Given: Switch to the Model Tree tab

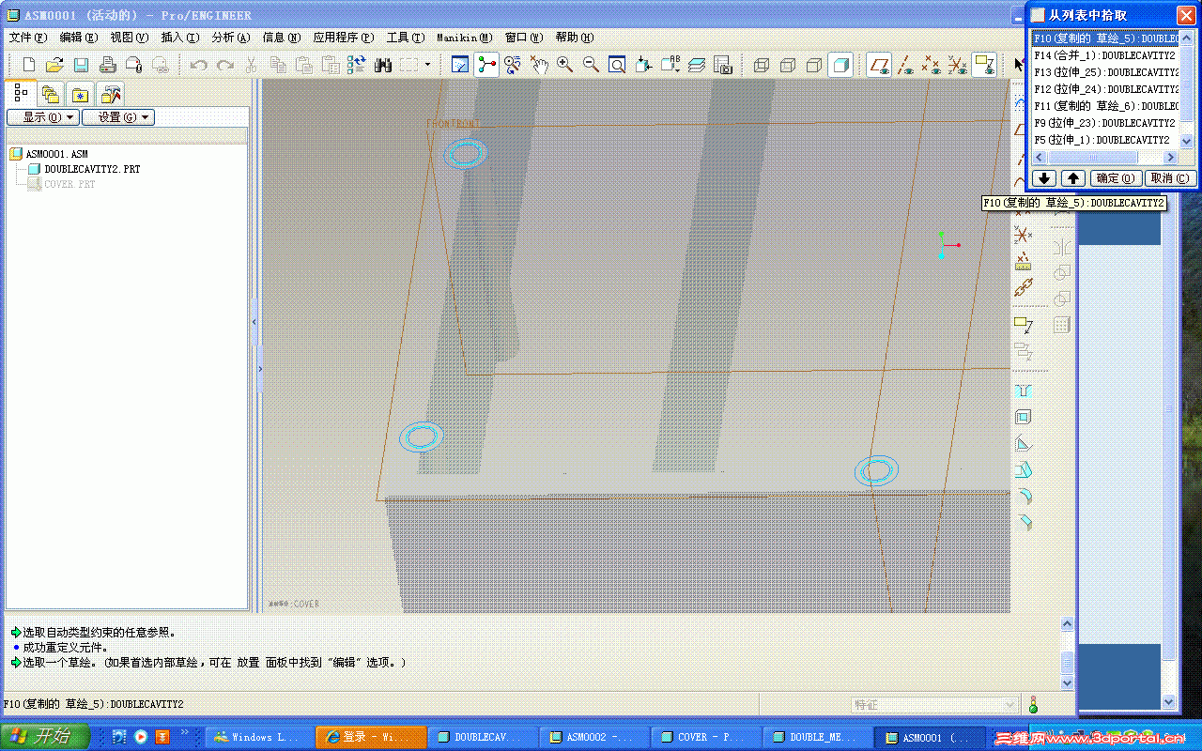Looking at the screenshot, I should click(21, 93).
